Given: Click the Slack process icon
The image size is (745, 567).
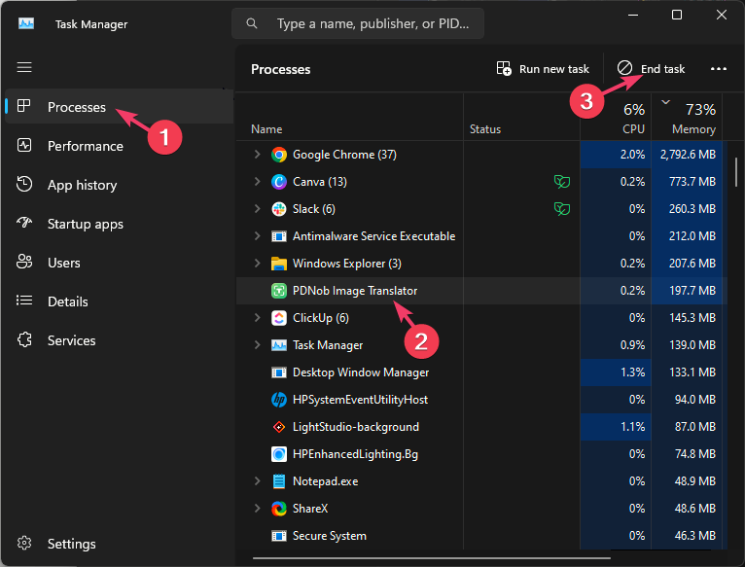Looking at the screenshot, I should coord(279,209).
